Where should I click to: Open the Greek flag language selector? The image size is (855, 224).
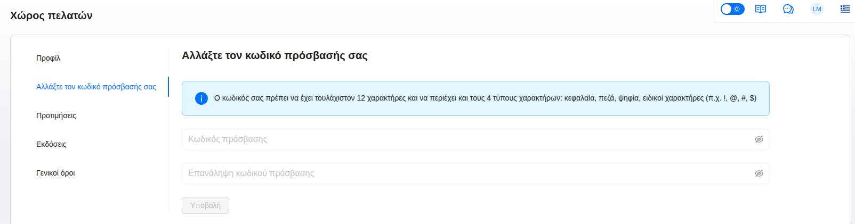(x=845, y=9)
